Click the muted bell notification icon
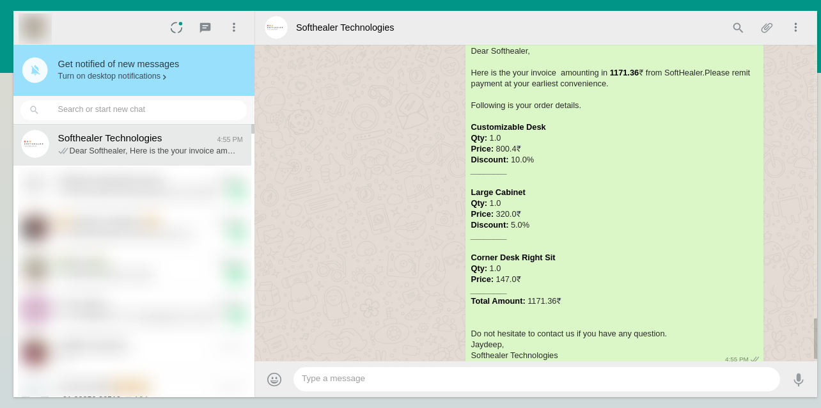 tap(35, 70)
